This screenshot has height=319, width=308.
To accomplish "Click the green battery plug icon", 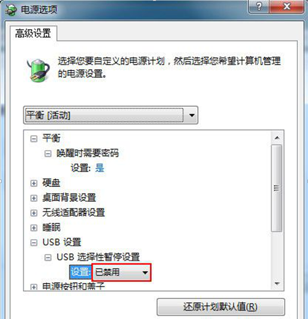I will (x=39, y=70).
